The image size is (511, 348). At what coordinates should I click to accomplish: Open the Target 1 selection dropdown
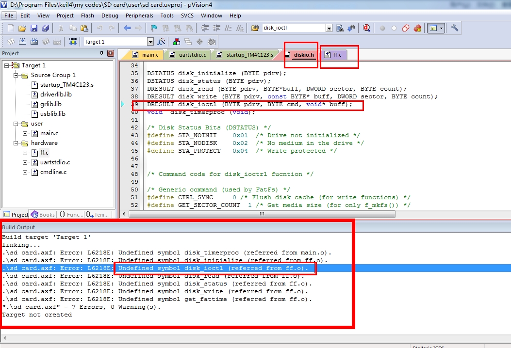coord(150,42)
